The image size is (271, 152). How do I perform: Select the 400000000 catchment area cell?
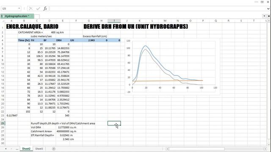(x=63, y=131)
